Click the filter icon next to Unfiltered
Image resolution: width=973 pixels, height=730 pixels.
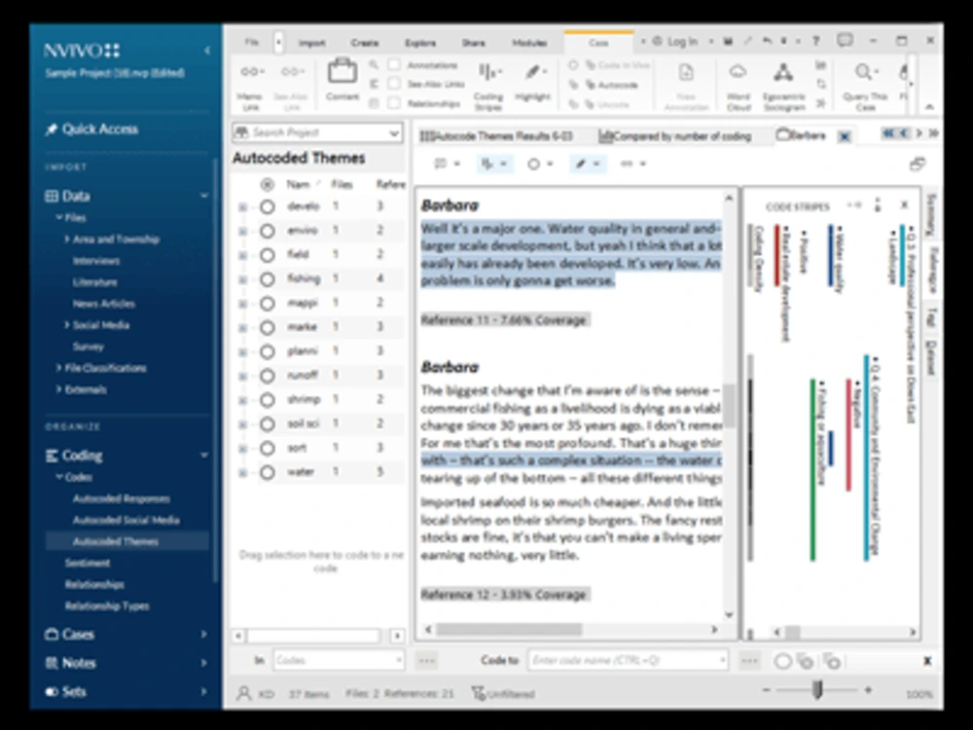477,694
